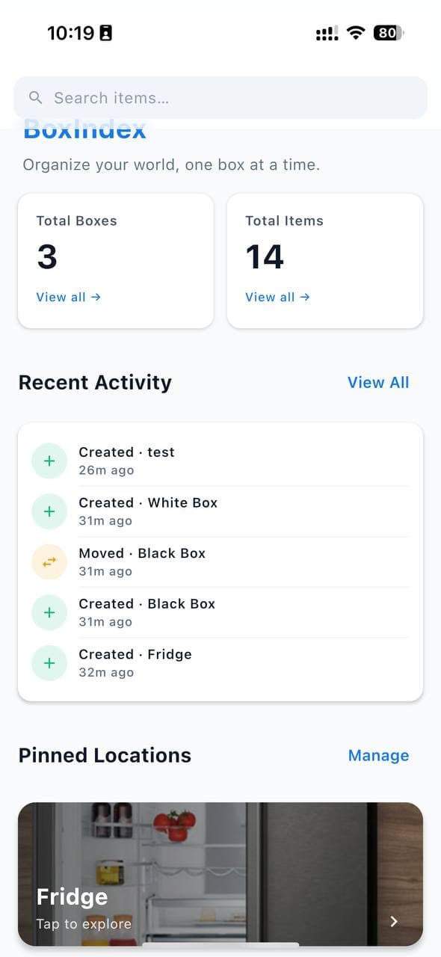Tap the green plus icon beside 'Created · test'
441x957 pixels.
[x=49, y=461]
